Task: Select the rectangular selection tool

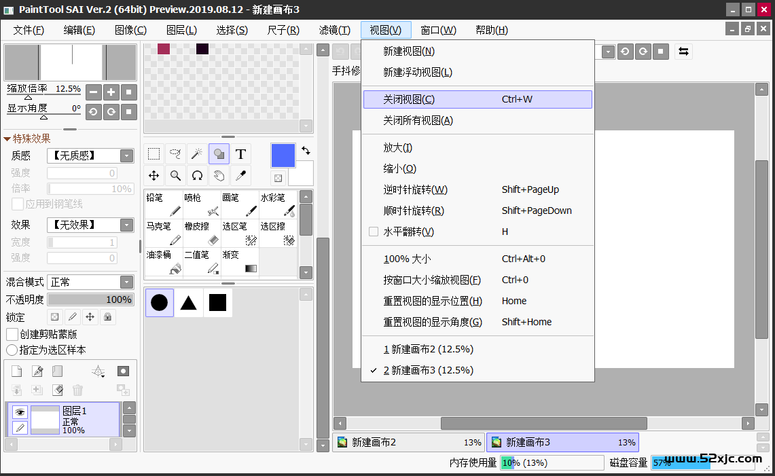Action: click(x=154, y=154)
